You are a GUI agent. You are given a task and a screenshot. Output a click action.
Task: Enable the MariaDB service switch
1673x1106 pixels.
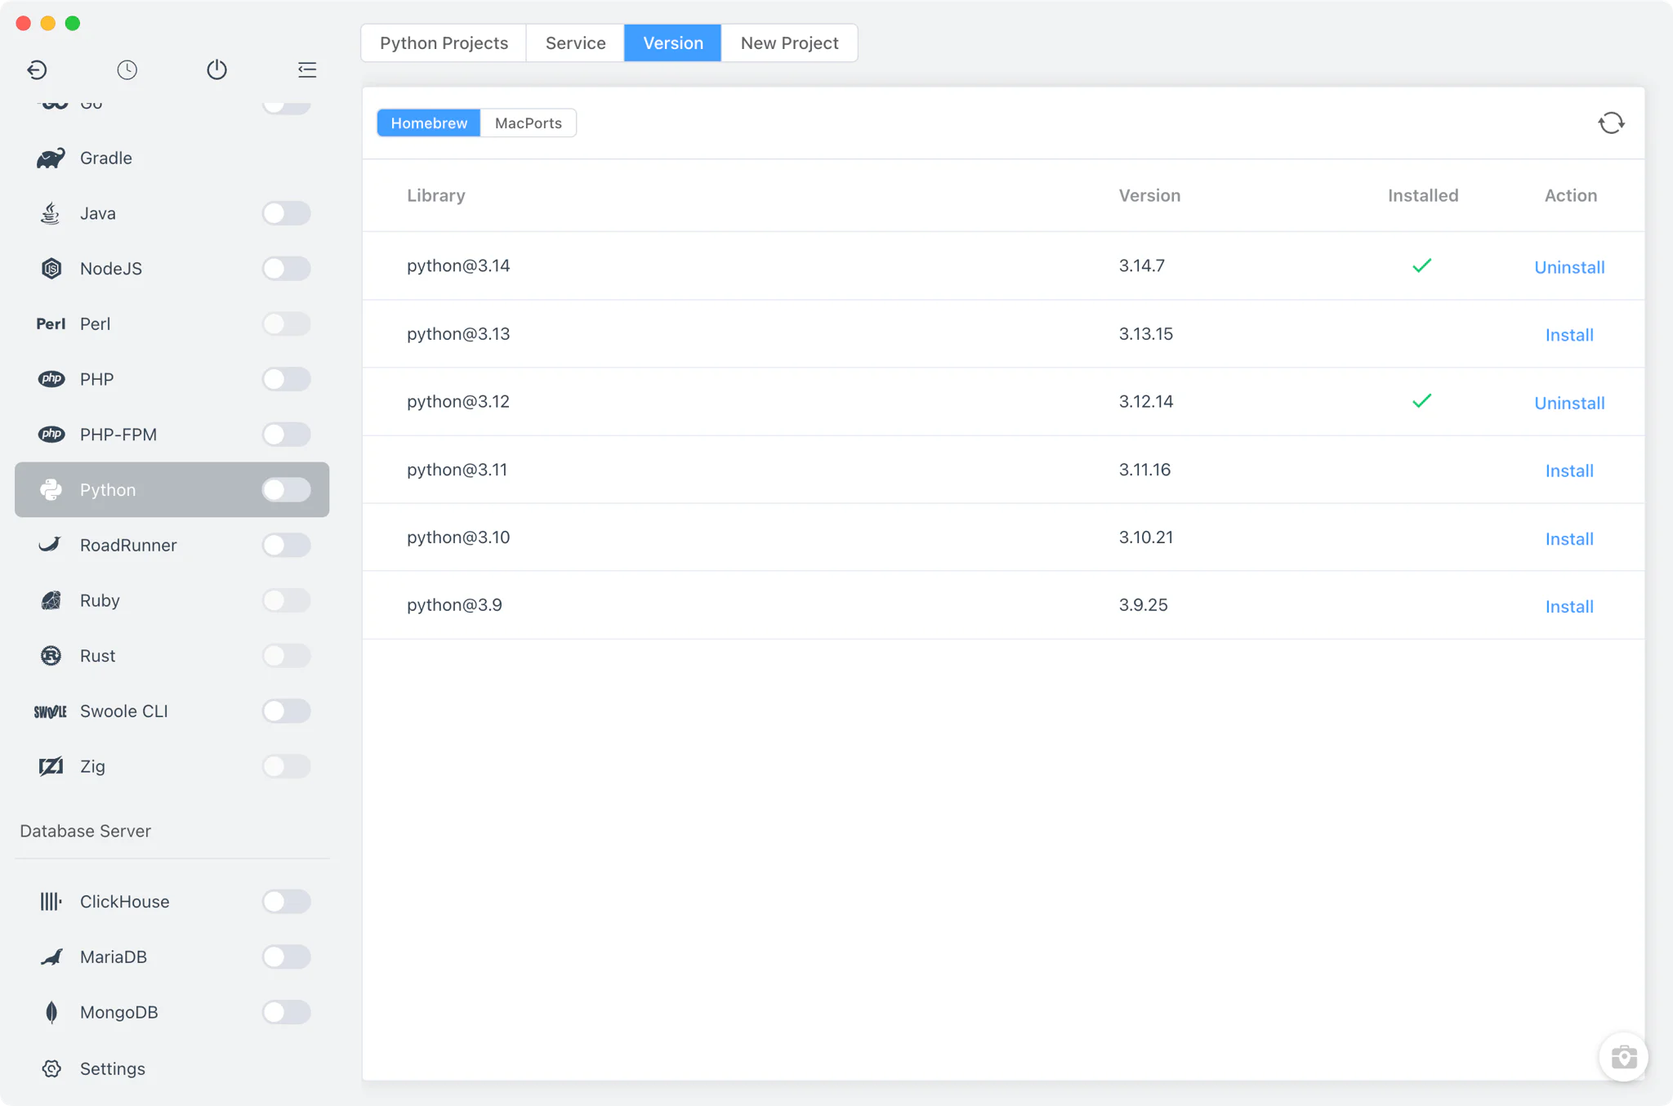(286, 957)
